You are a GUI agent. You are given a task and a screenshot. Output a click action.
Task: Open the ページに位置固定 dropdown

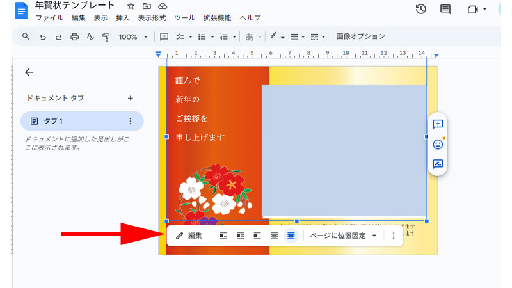[343, 236]
